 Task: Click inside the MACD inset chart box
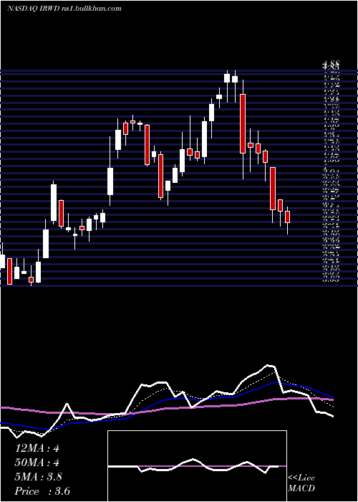(197, 466)
